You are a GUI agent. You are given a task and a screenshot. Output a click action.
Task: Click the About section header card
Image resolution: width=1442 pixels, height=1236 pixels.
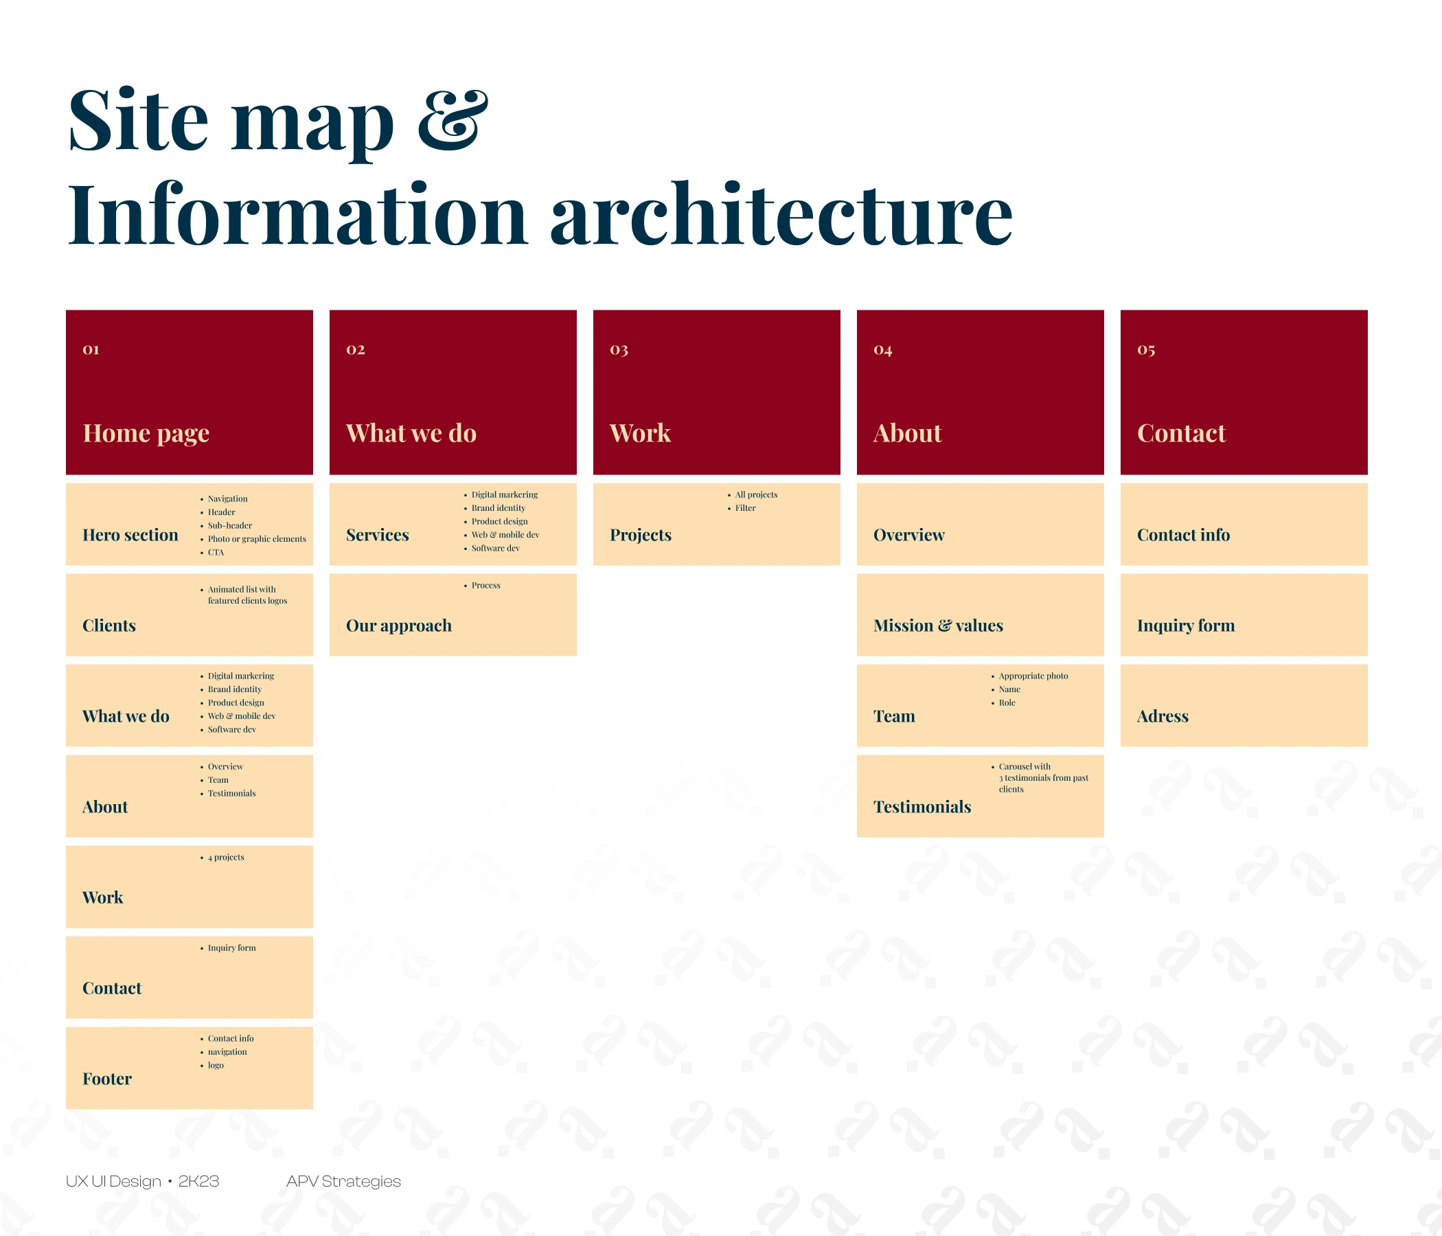980,392
